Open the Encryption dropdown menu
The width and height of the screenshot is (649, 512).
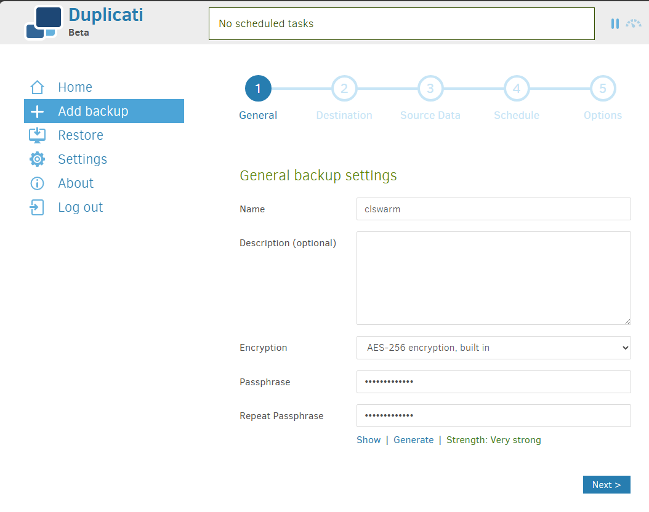pos(493,348)
